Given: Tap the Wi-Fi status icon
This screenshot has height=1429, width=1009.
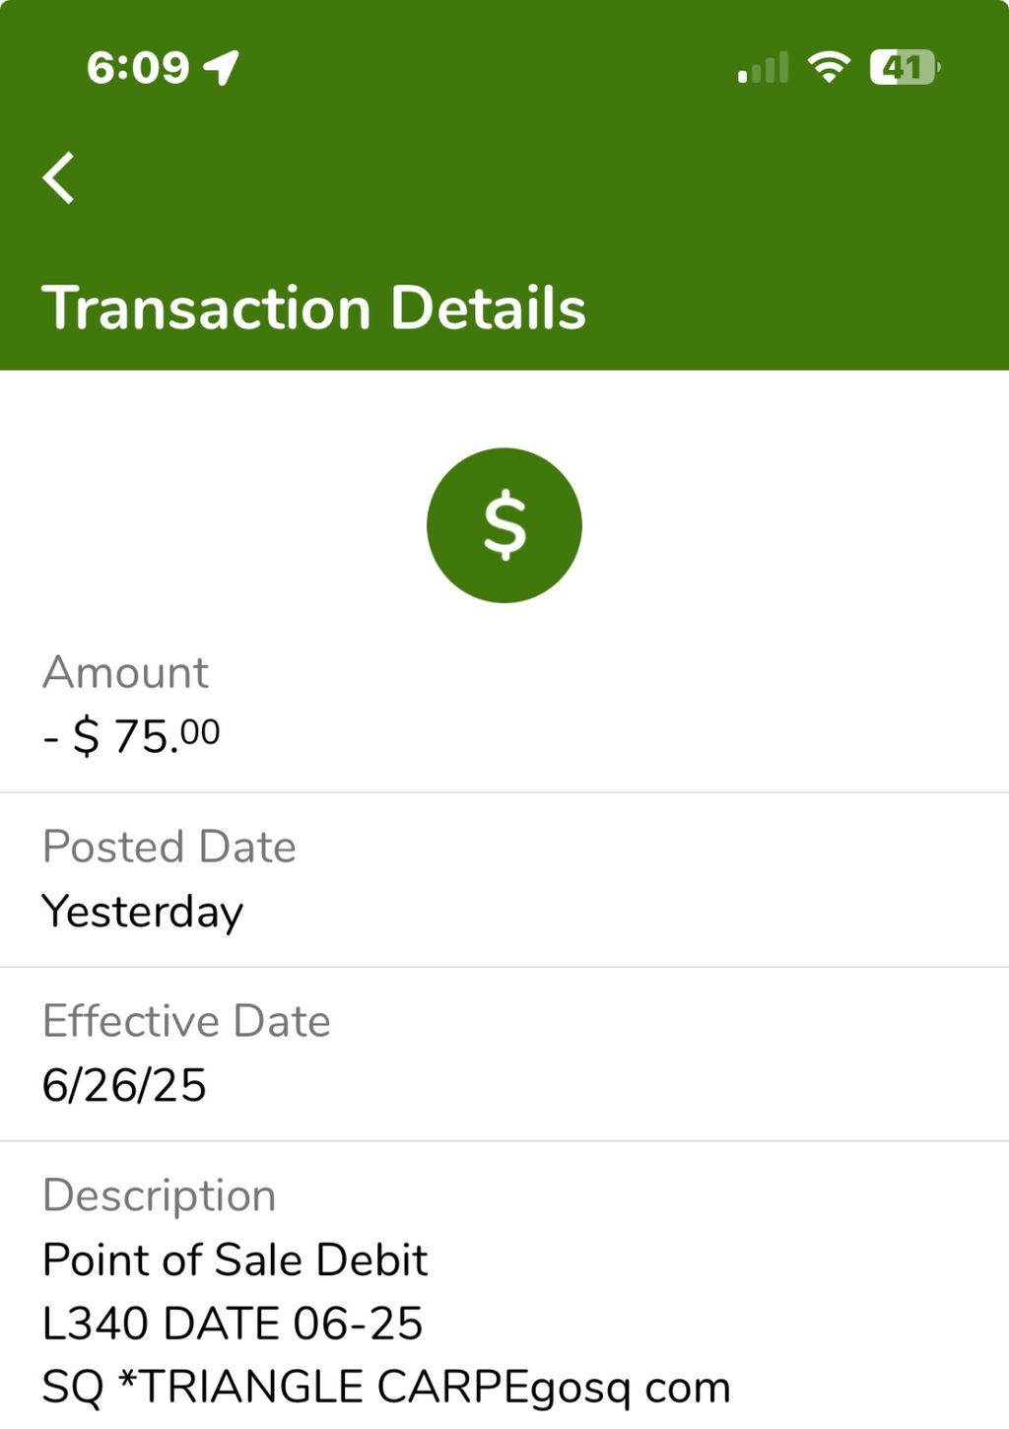Looking at the screenshot, I should [829, 67].
